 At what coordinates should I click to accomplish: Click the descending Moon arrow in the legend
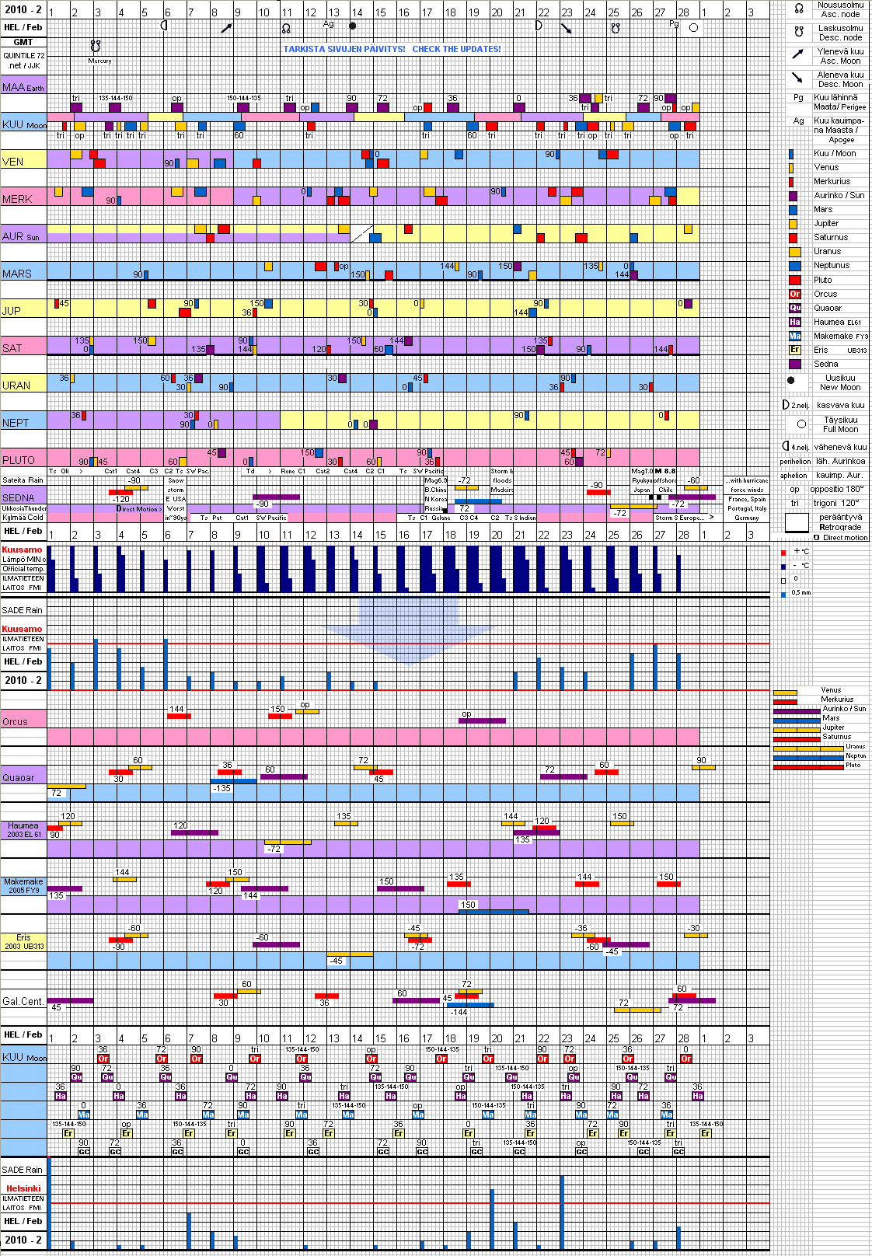point(797,78)
